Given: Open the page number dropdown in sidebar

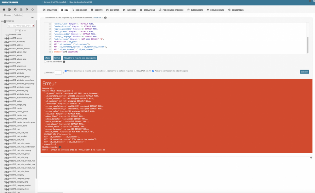Looking at the screenshot, I should point(18,31).
